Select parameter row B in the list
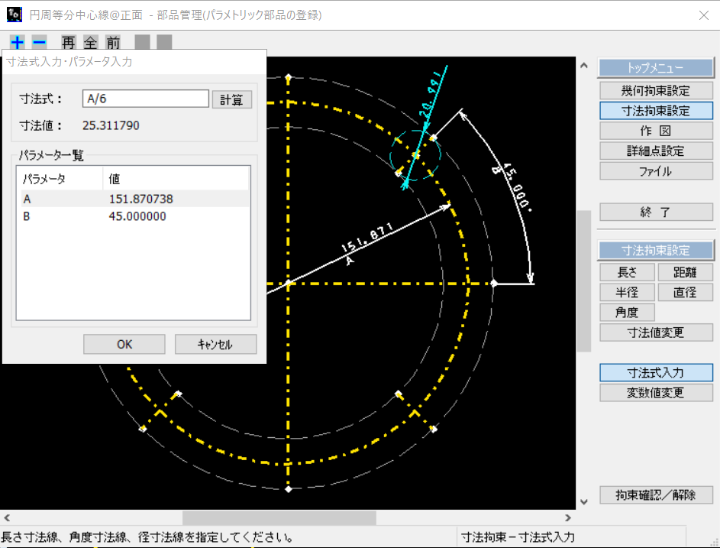This screenshot has height=548, width=720. [x=134, y=216]
